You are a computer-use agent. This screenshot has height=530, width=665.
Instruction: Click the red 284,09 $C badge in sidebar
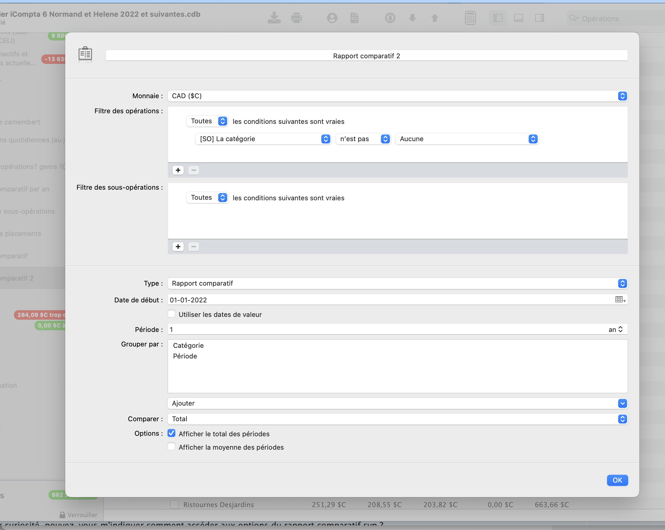(x=40, y=315)
